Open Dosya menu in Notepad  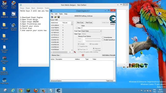pyautogui.click(x=22, y=8)
